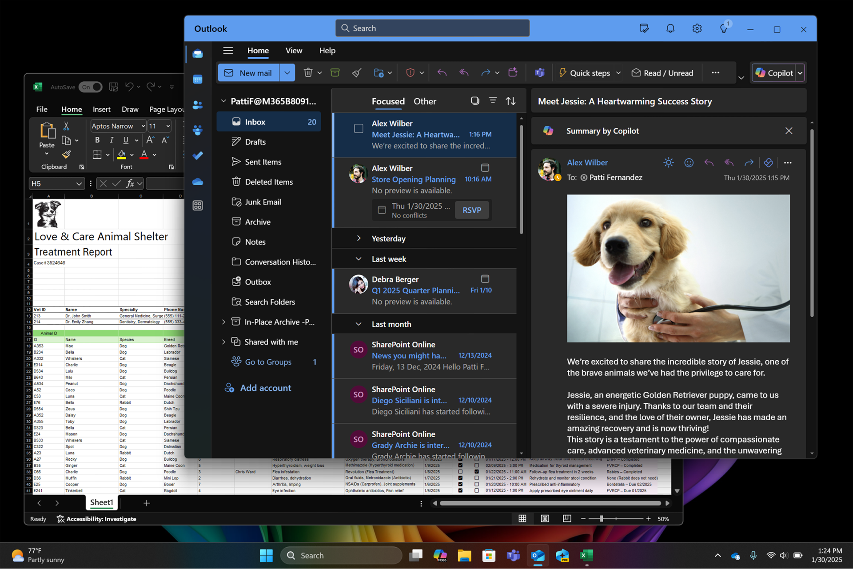Open Teams meeting icon in ribbon
This screenshot has height=569, width=853.
(539, 73)
